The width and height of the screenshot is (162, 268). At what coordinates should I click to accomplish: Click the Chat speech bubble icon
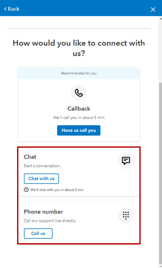click(126, 161)
